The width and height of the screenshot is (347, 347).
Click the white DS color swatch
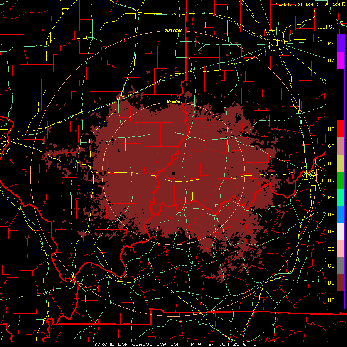point(340,231)
